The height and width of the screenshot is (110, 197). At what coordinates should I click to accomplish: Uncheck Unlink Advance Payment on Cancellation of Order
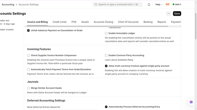(28, 30)
